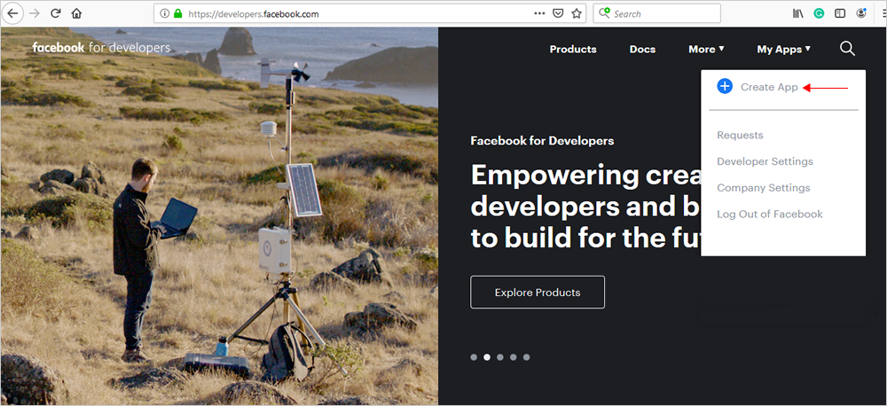Click the blue plus Create App icon
The image size is (887, 406).
tap(725, 87)
